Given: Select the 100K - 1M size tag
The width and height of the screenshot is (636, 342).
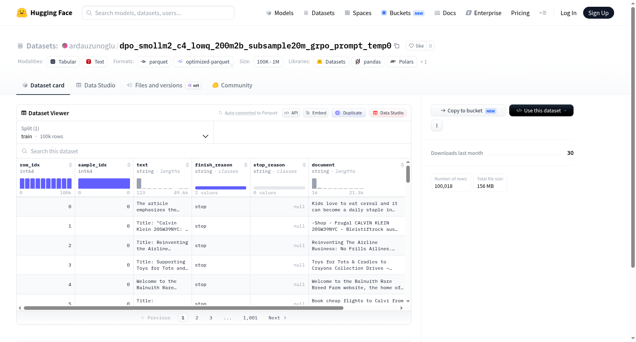Looking at the screenshot, I should coord(268,62).
